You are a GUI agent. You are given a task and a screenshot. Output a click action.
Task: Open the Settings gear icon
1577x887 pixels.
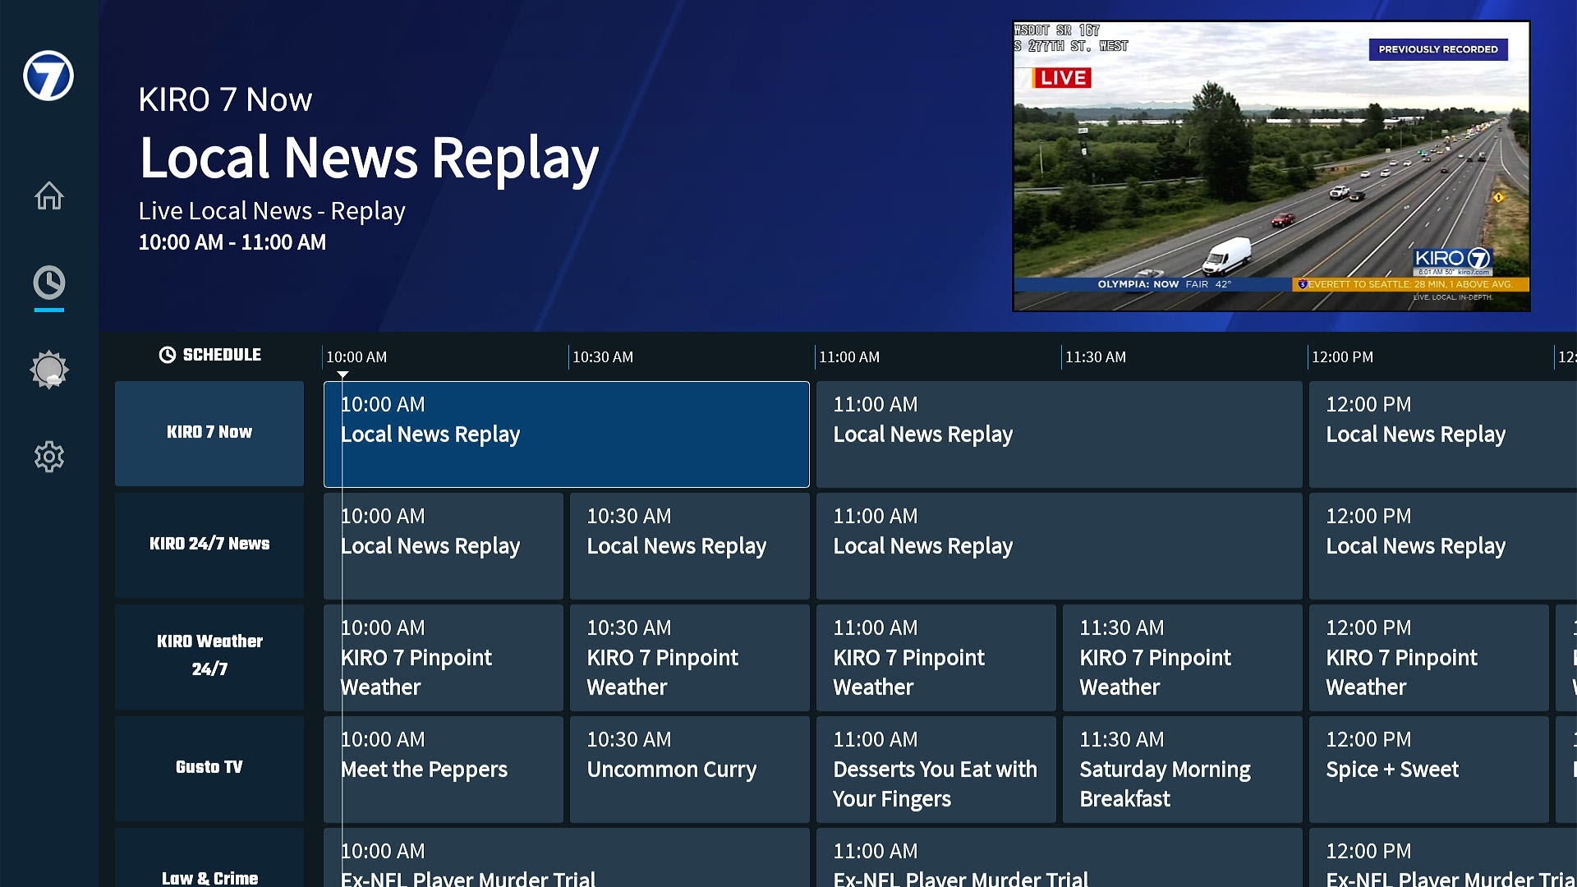click(x=48, y=457)
